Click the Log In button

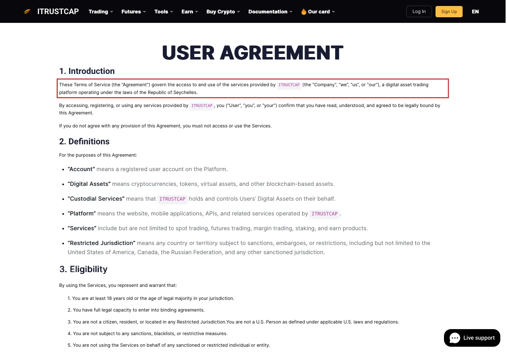pyautogui.click(x=419, y=12)
